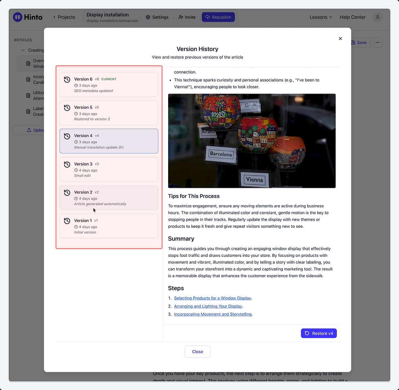This screenshot has width=399, height=390.
Task: Select Version 6 current entry
Action: tap(109, 84)
